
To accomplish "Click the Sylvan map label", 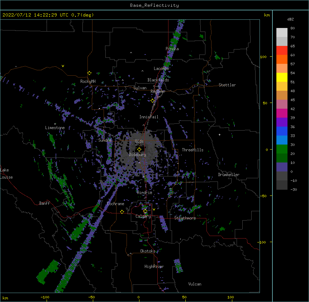I will [x=140, y=88].
